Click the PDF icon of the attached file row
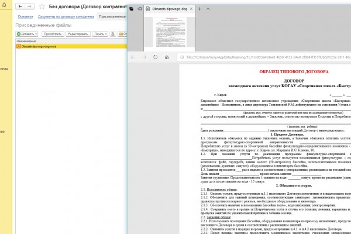The image size is (351, 234). (19, 46)
